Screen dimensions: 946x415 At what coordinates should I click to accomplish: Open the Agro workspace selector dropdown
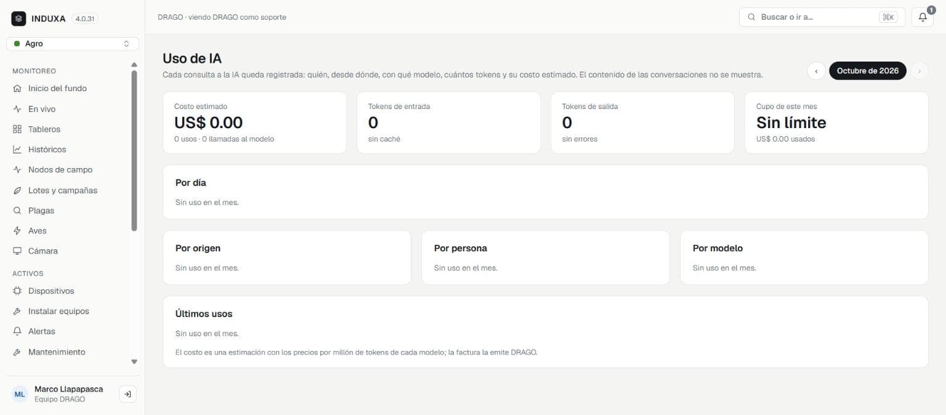tap(73, 44)
